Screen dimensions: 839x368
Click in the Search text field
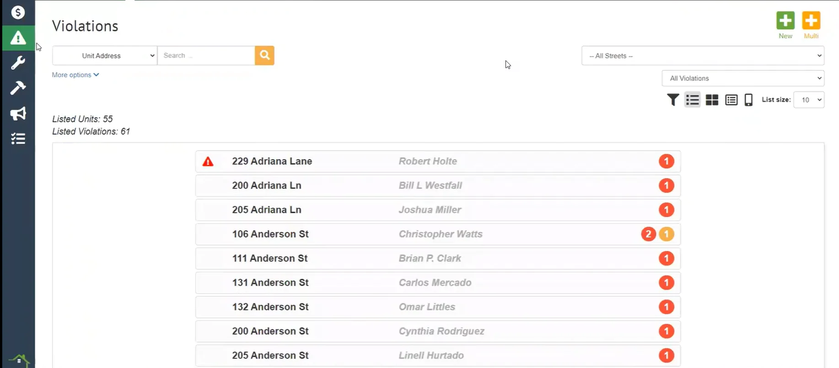(206, 56)
